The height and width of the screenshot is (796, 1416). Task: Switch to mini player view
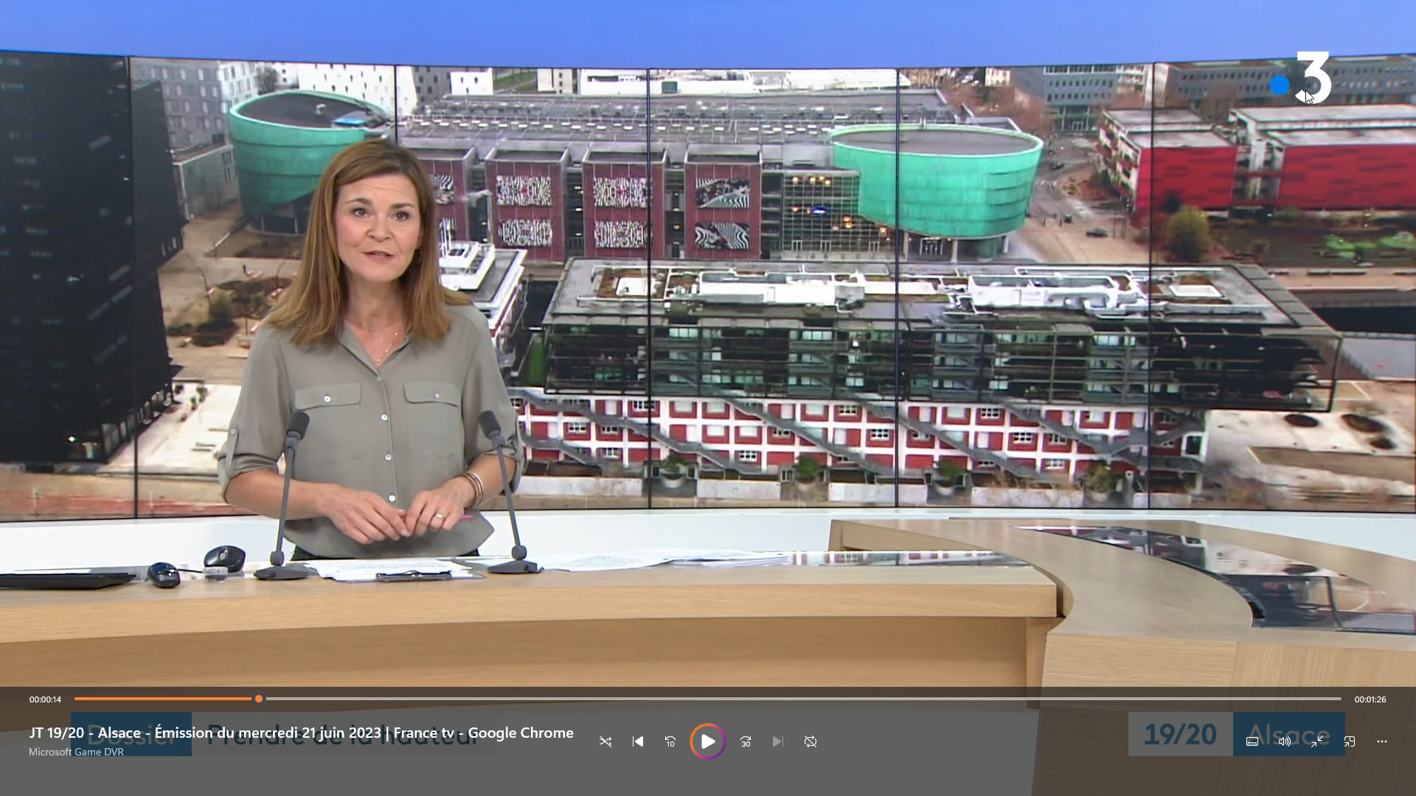pyautogui.click(x=1350, y=741)
